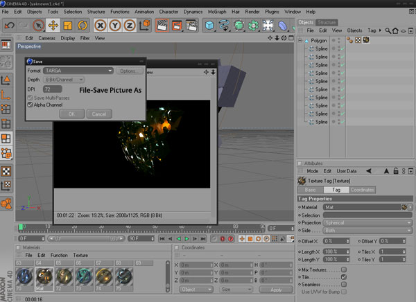Render to Picture Viewer icon

[177, 26]
